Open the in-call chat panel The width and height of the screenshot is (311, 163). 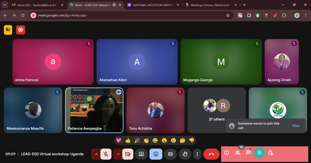[248, 153]
